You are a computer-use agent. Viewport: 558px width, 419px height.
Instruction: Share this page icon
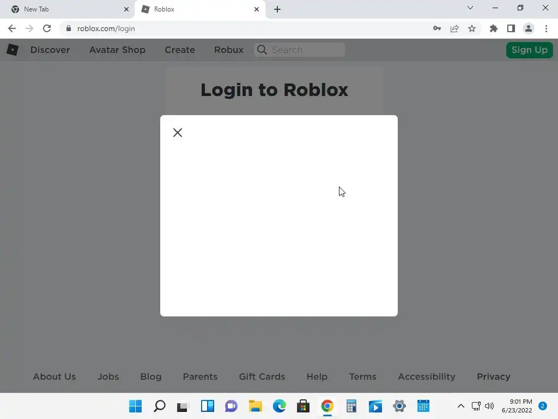coord(454,28)
